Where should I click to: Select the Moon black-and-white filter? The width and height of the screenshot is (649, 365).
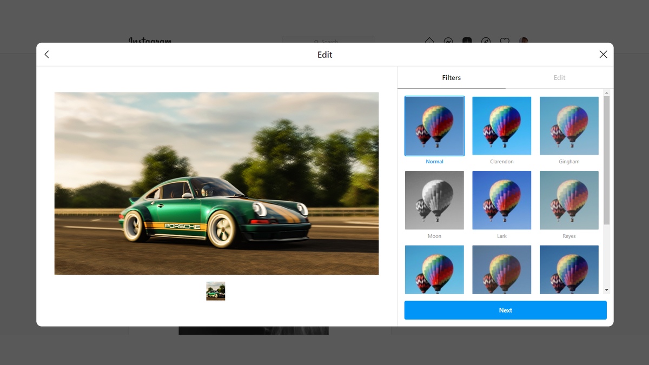(x=434, y=200)
